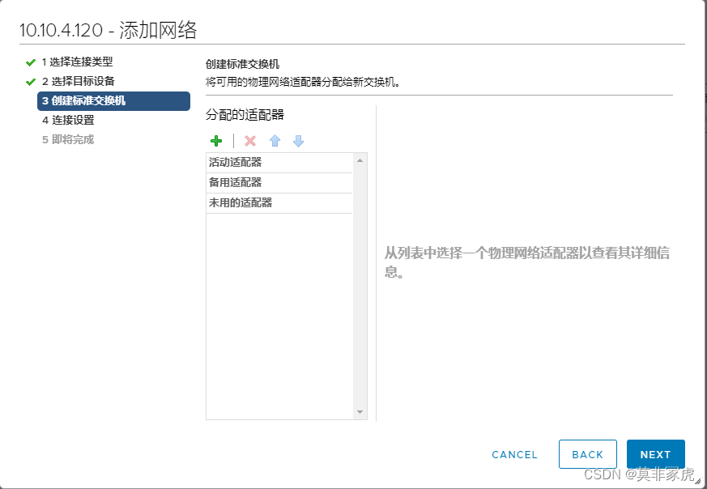Select the 未用的适配器 row
The height and width of the screenshot is (489, 707).
pyautogui.click(x=279, y=203)
